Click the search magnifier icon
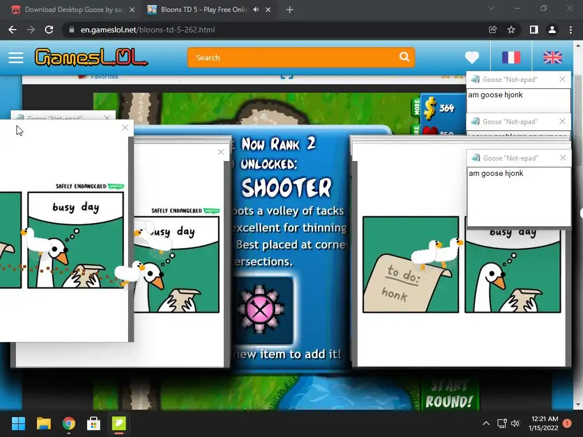Viewport: 583px width, 437px height. tap(404, 57)
